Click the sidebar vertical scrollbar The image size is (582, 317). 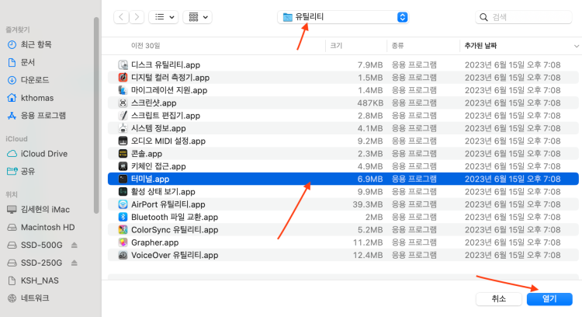click(96, 115)
